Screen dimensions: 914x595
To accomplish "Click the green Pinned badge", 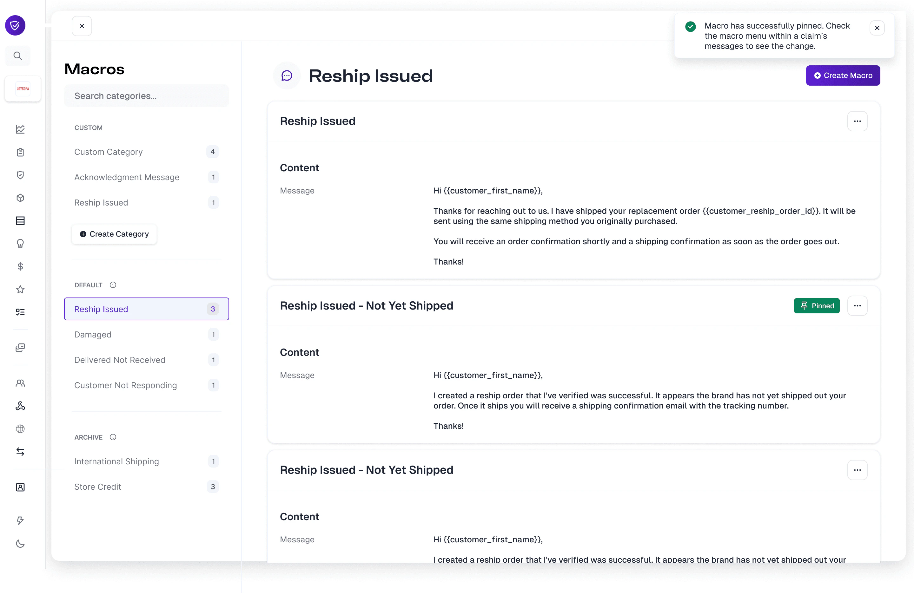I will pyautogui.click(x=817, y=306).
